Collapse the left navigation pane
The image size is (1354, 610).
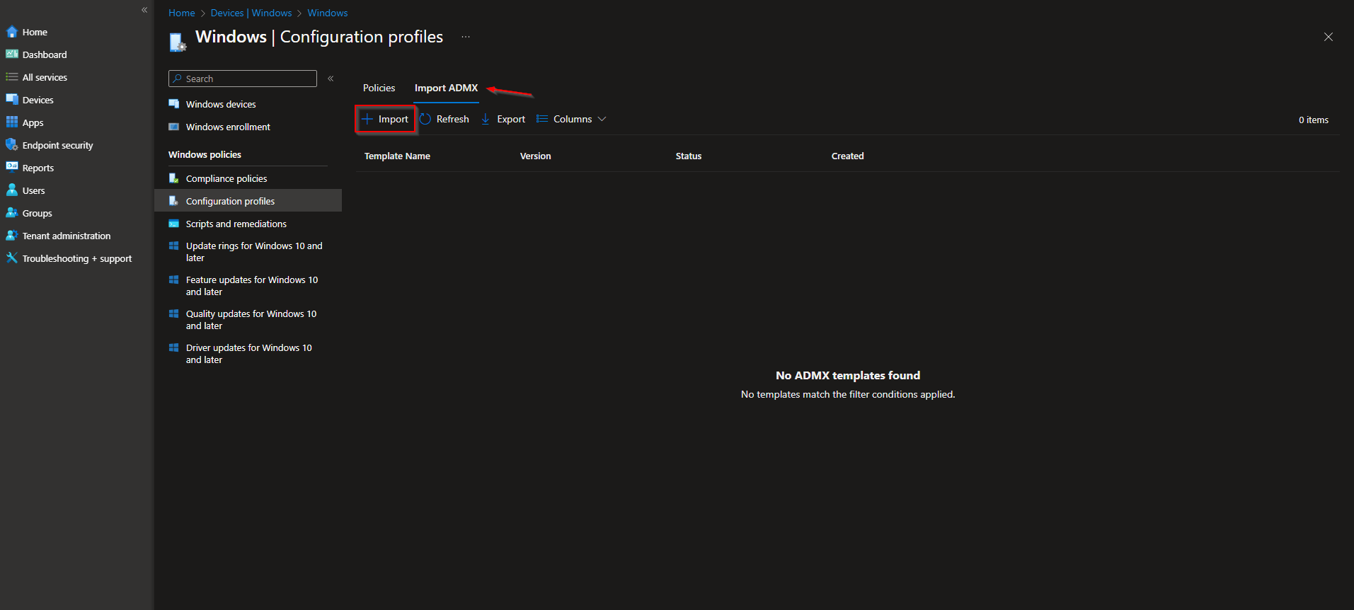[x=144, y=10]
